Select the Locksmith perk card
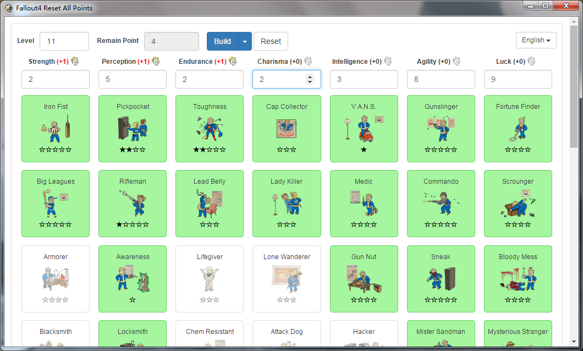583x351 pixels. point(133,334)
